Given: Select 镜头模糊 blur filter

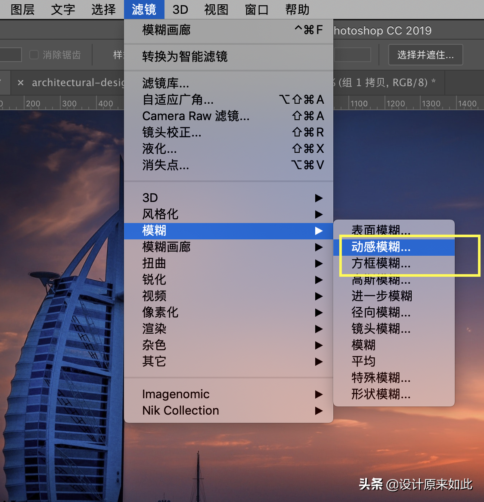Looking at the screenshot, I should 394,329.
